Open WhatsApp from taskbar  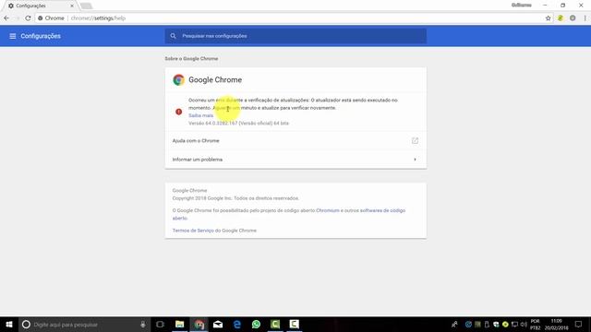pyautogui.click(x=257, y=325)
